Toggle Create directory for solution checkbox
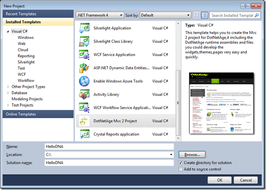The width and height of the screenshot is (266, 190). coord(180,163)
